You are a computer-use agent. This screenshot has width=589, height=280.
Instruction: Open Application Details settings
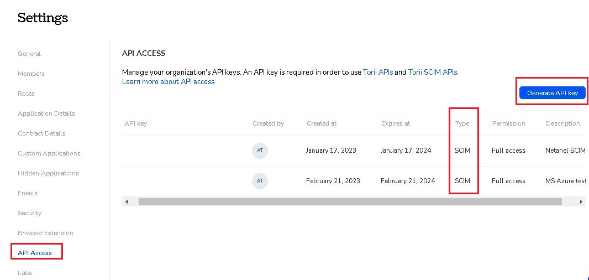click(x=46, y=113)
